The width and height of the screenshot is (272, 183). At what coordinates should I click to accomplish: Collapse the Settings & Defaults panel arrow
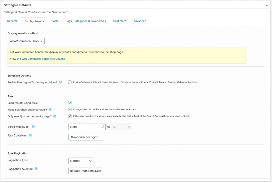coord(267,5)
